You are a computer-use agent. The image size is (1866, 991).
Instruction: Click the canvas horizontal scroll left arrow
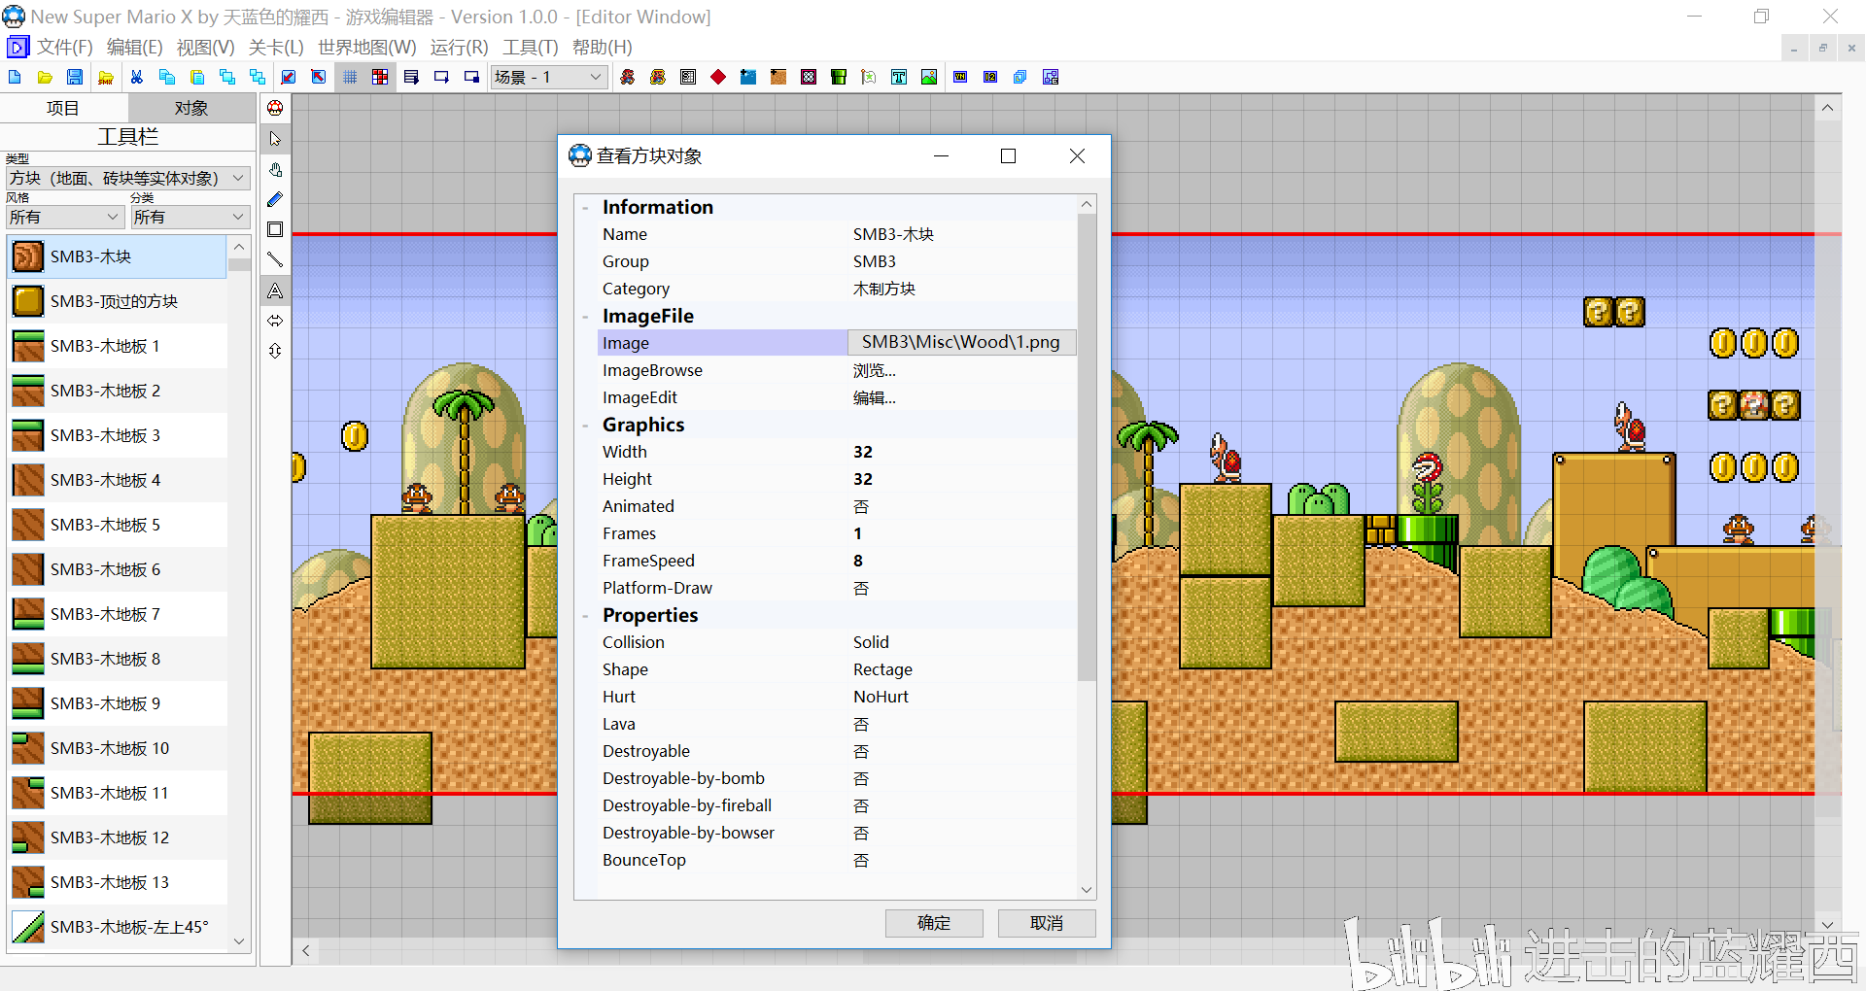[306, 951]
